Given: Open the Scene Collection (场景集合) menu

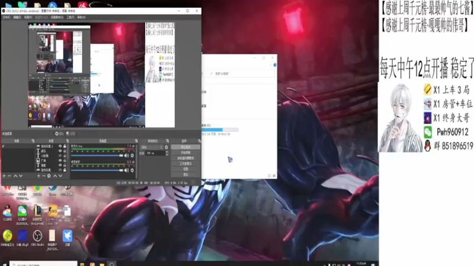Looking at the screenshot, I should point(57,17).
